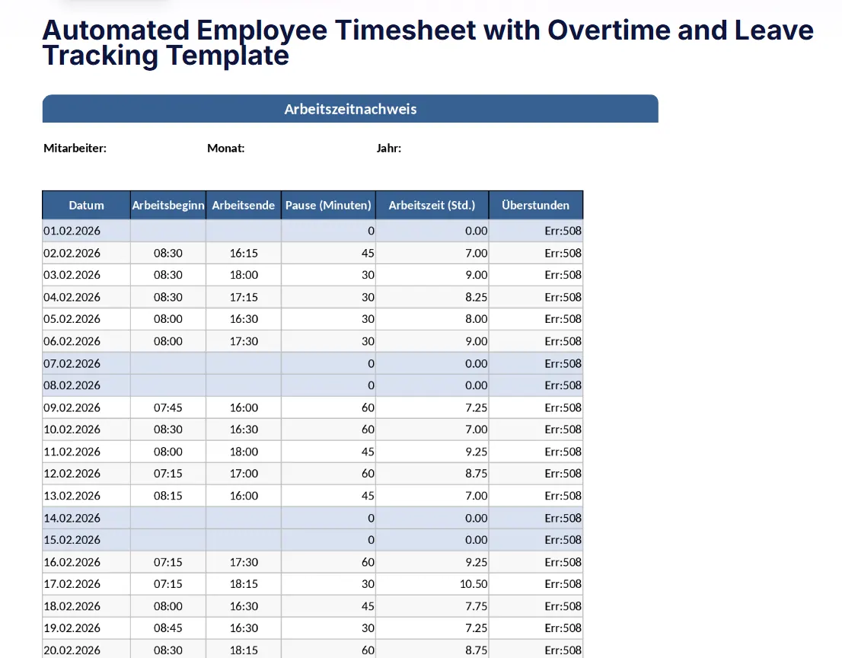842x658 pixels.
Task: Click the Überstunden column header
Action: click(536, 205)
